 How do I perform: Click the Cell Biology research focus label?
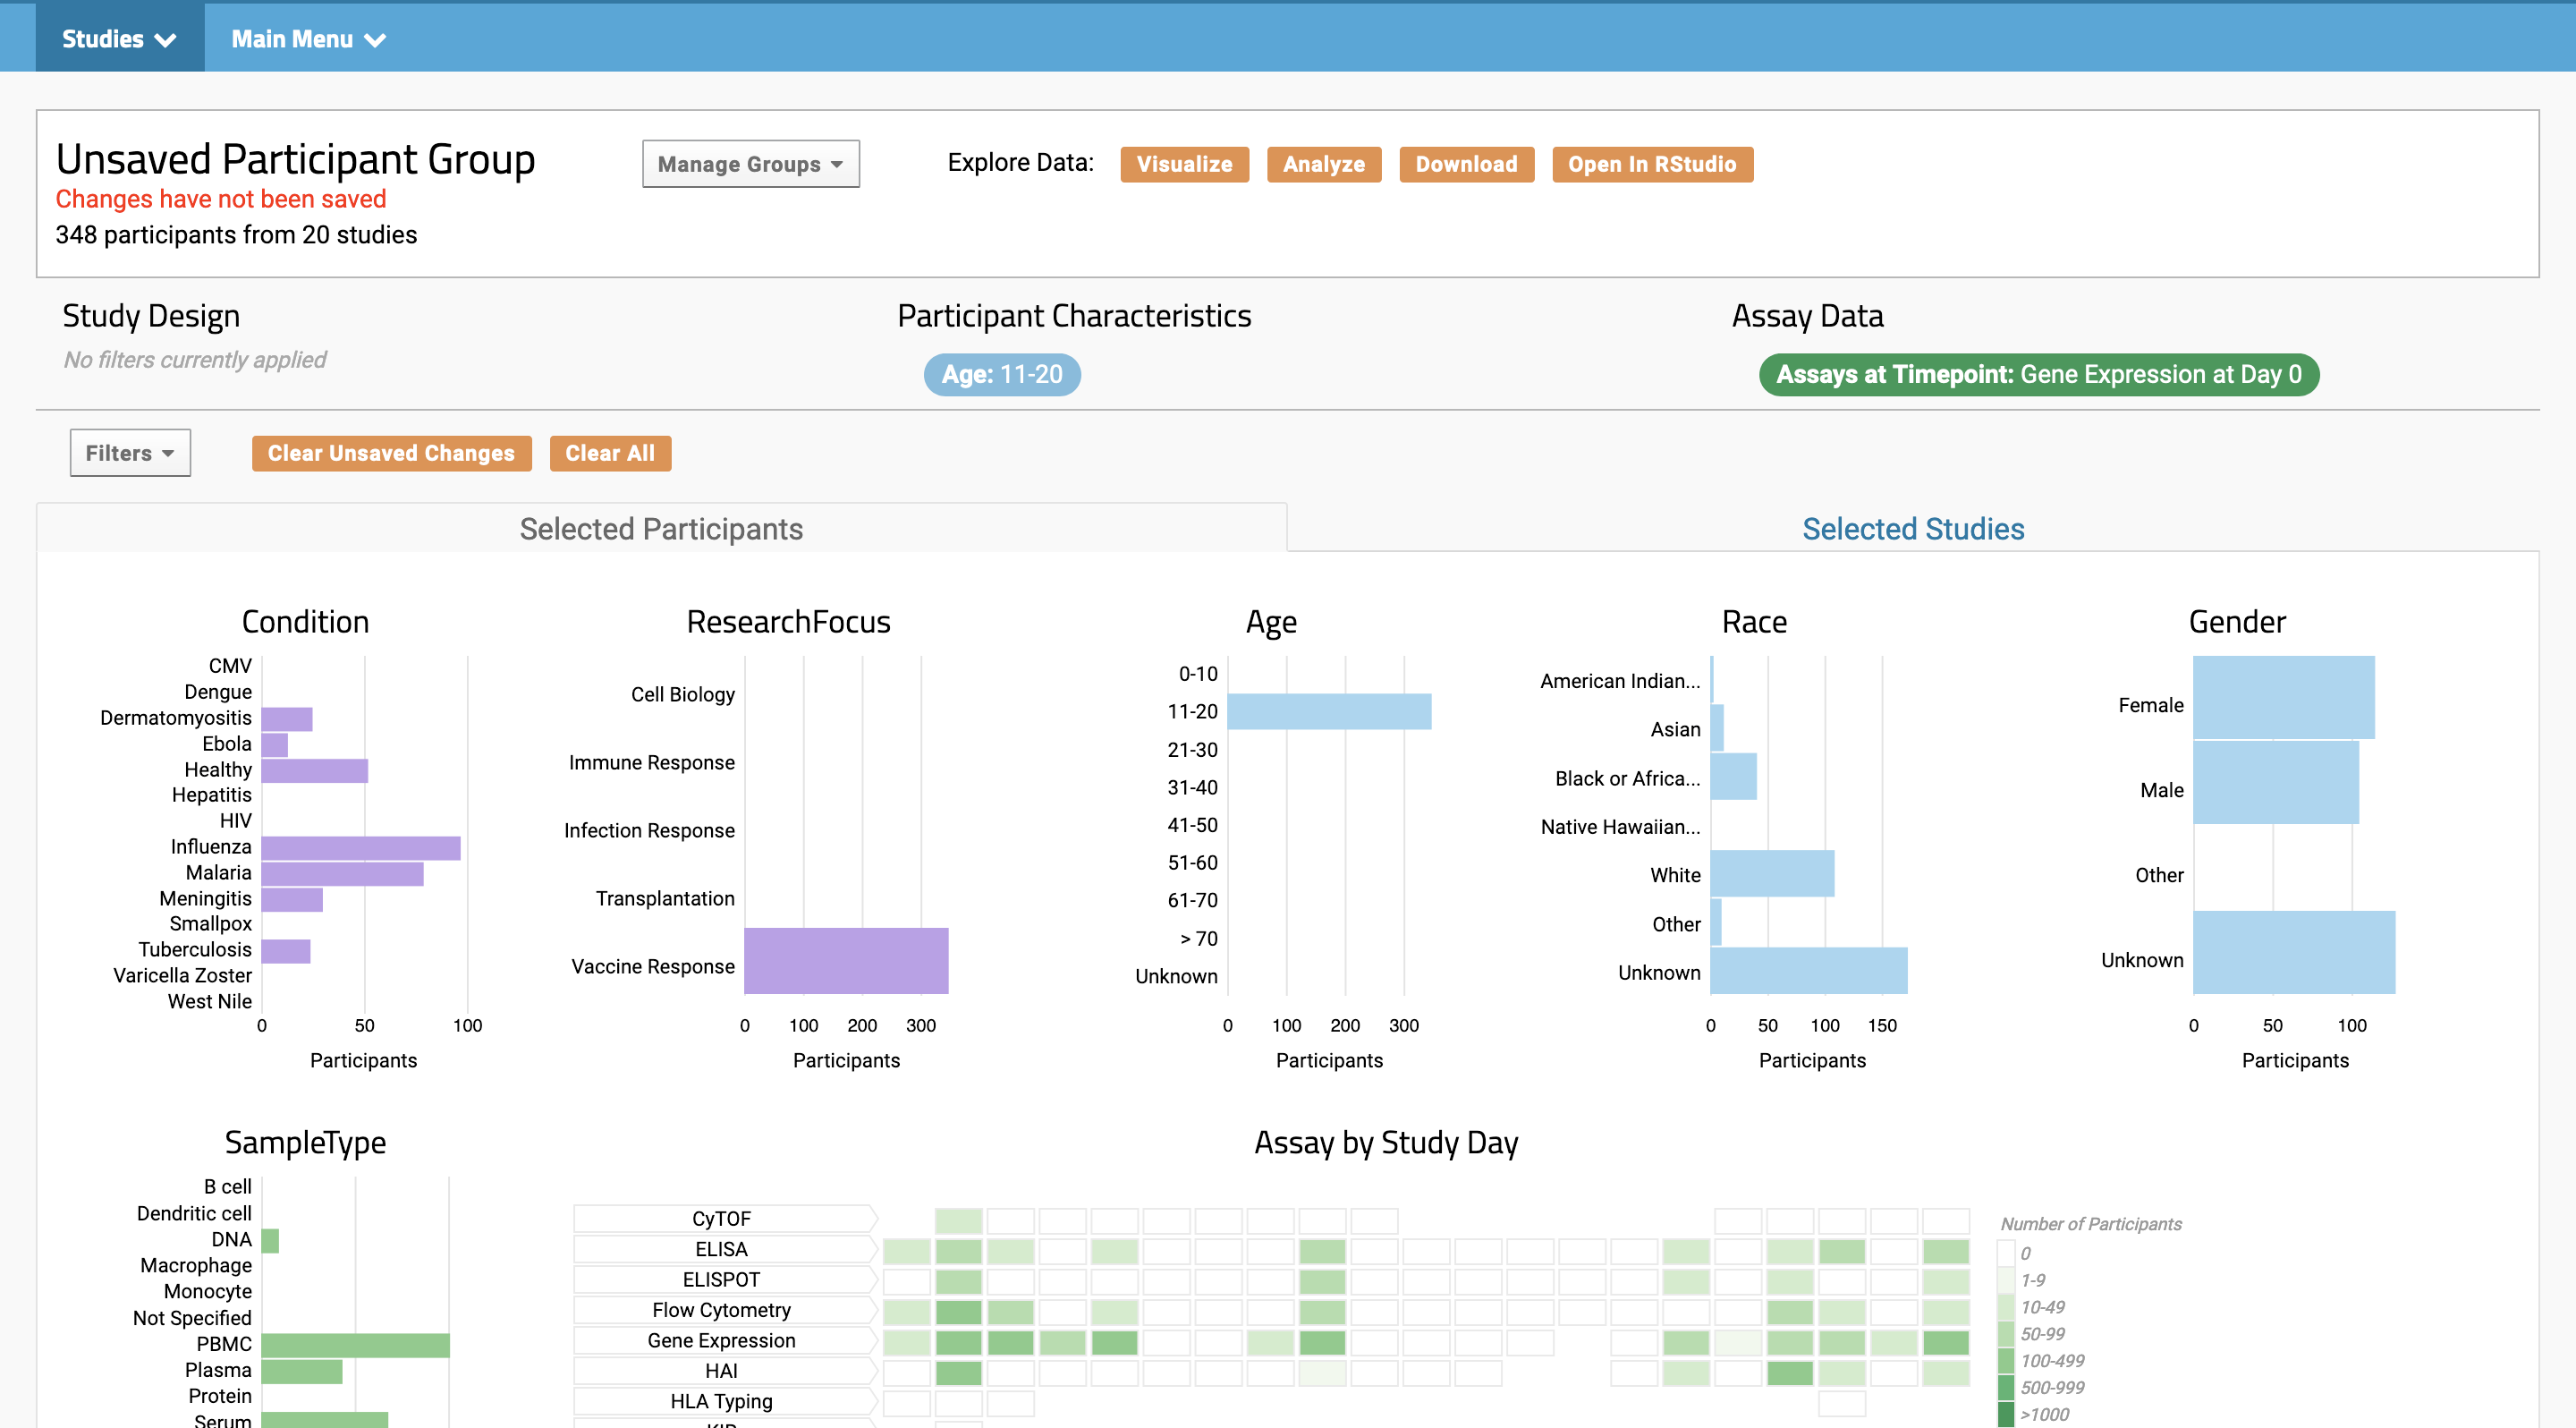tap(683, 694)
